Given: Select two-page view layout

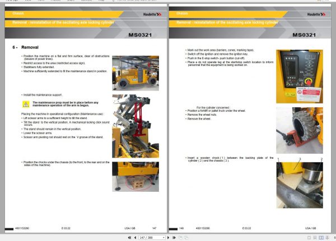Looking at the screenshot, I should (x=321, y=238).
